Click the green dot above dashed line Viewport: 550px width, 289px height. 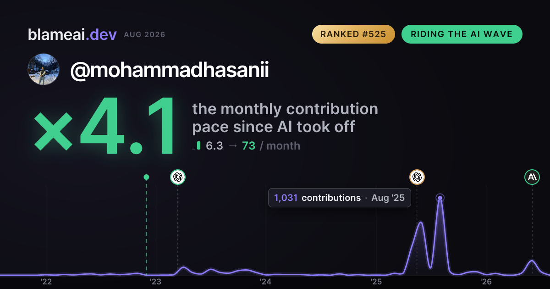coord(146,177)
